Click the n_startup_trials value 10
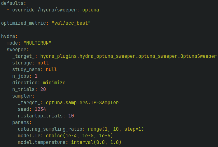This screenshot has width=218, height=147. point(71,116)
